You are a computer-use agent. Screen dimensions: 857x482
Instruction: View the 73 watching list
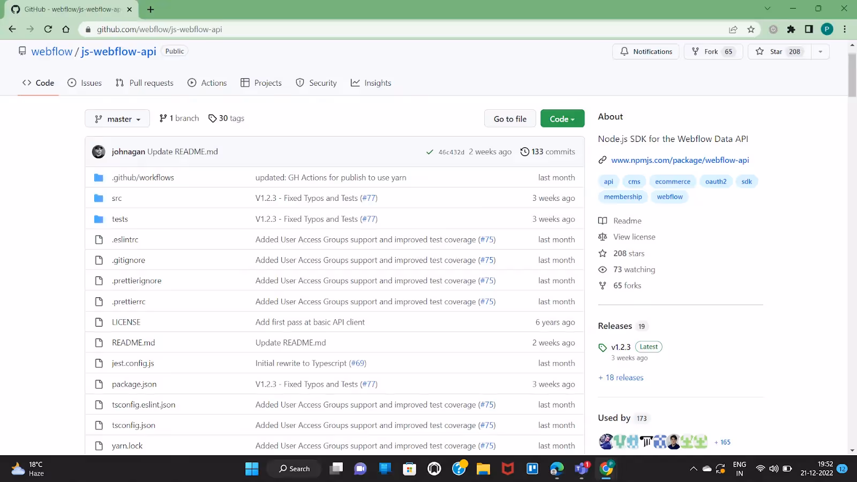[x=634, y=269]
